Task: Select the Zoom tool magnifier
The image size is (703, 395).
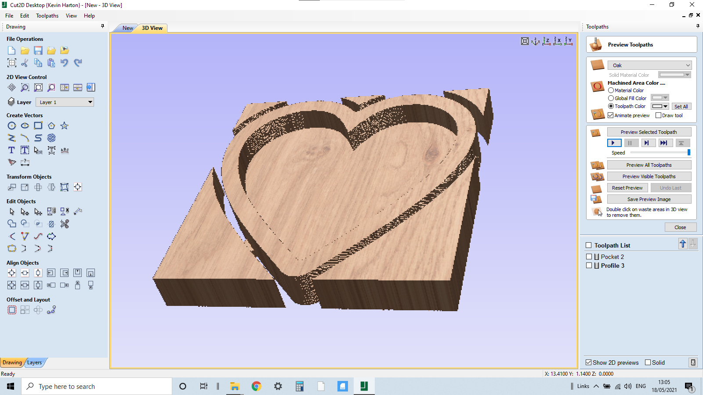Action: click(25, 87)
